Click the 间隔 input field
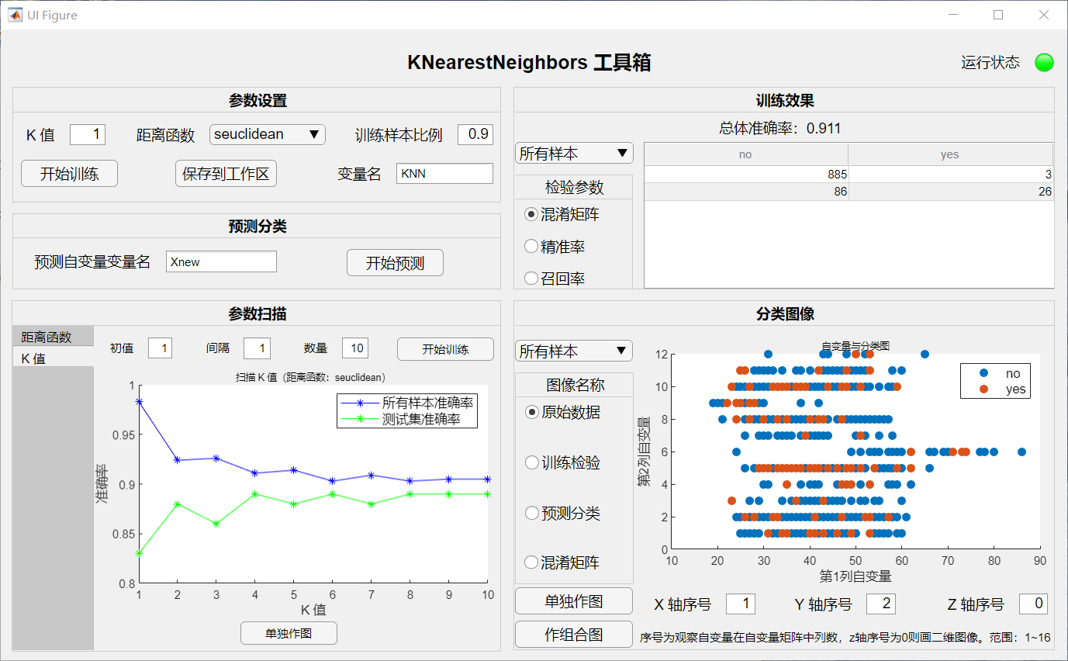1068x661 pixels. tap(257, 348)
